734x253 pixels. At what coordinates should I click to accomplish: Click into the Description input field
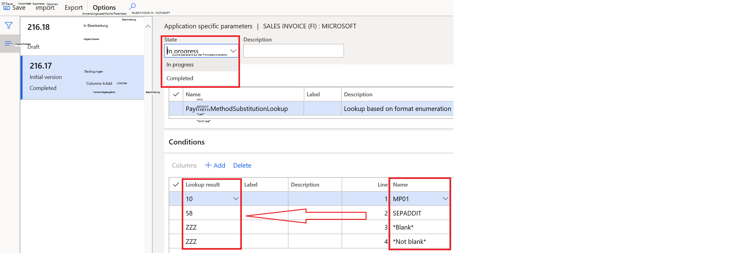pyautogui.click(x=293, y=51)
